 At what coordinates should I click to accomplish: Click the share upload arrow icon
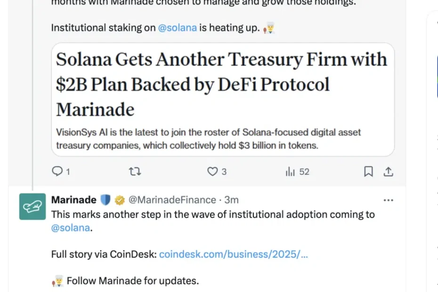388,172
